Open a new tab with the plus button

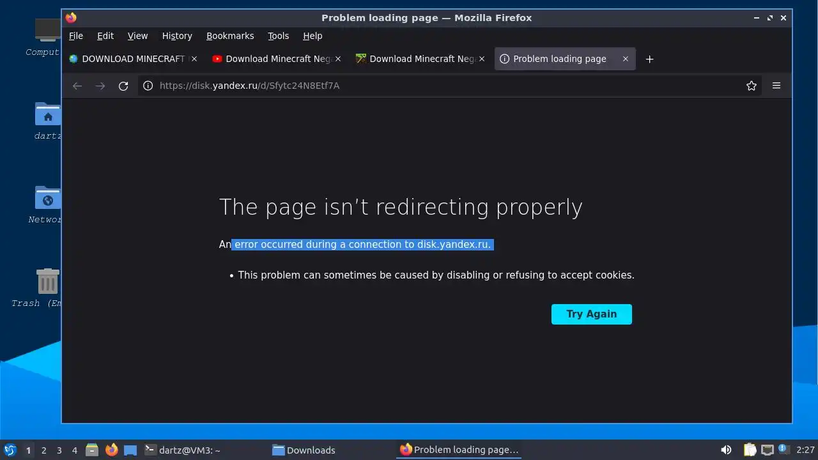(x=649, y=59)
